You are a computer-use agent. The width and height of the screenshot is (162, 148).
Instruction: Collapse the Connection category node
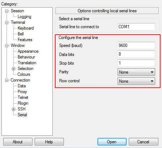click(x=6, y=80)
